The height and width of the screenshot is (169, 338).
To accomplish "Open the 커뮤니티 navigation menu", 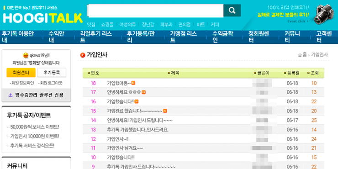I will [292, 37].
